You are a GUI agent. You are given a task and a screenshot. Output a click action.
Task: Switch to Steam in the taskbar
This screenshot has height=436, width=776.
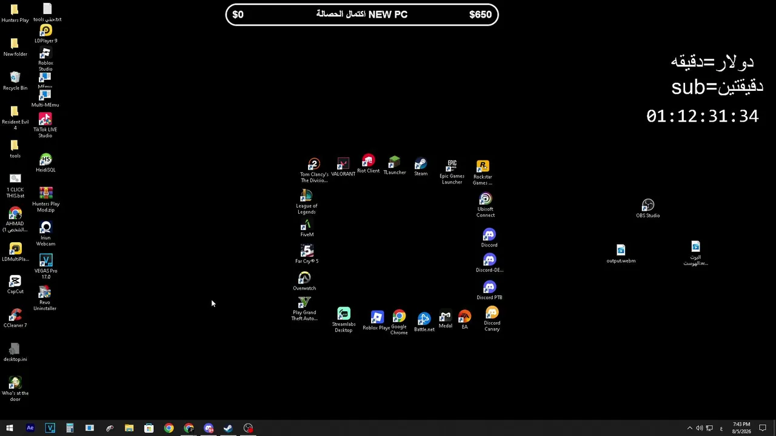tap(228, 428)
